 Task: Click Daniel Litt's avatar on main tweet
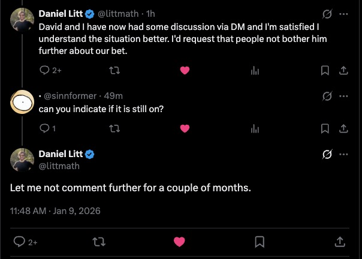[23, 159]
